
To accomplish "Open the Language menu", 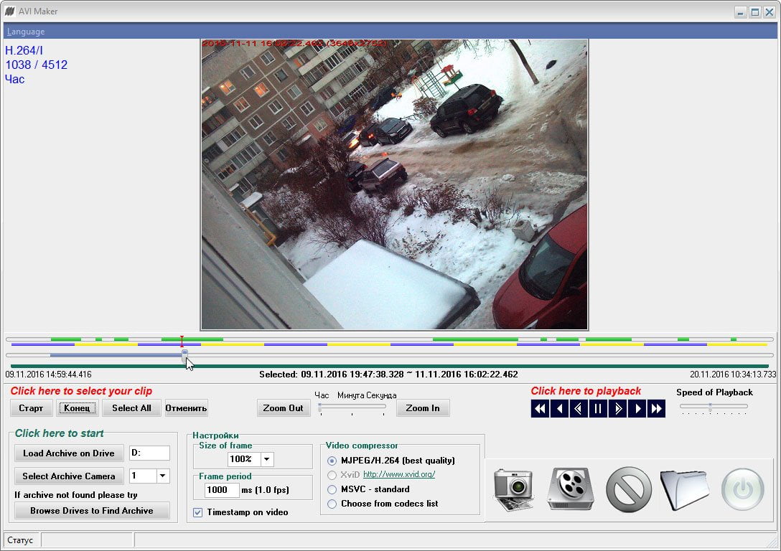I will [26, 32].
